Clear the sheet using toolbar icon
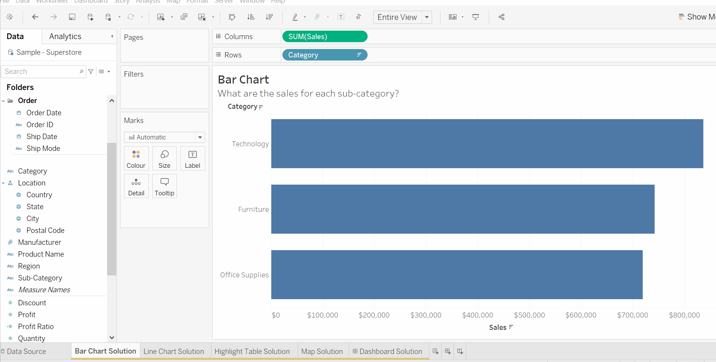The width and height of the screenshot is (716, 362). tap(202, 17)
